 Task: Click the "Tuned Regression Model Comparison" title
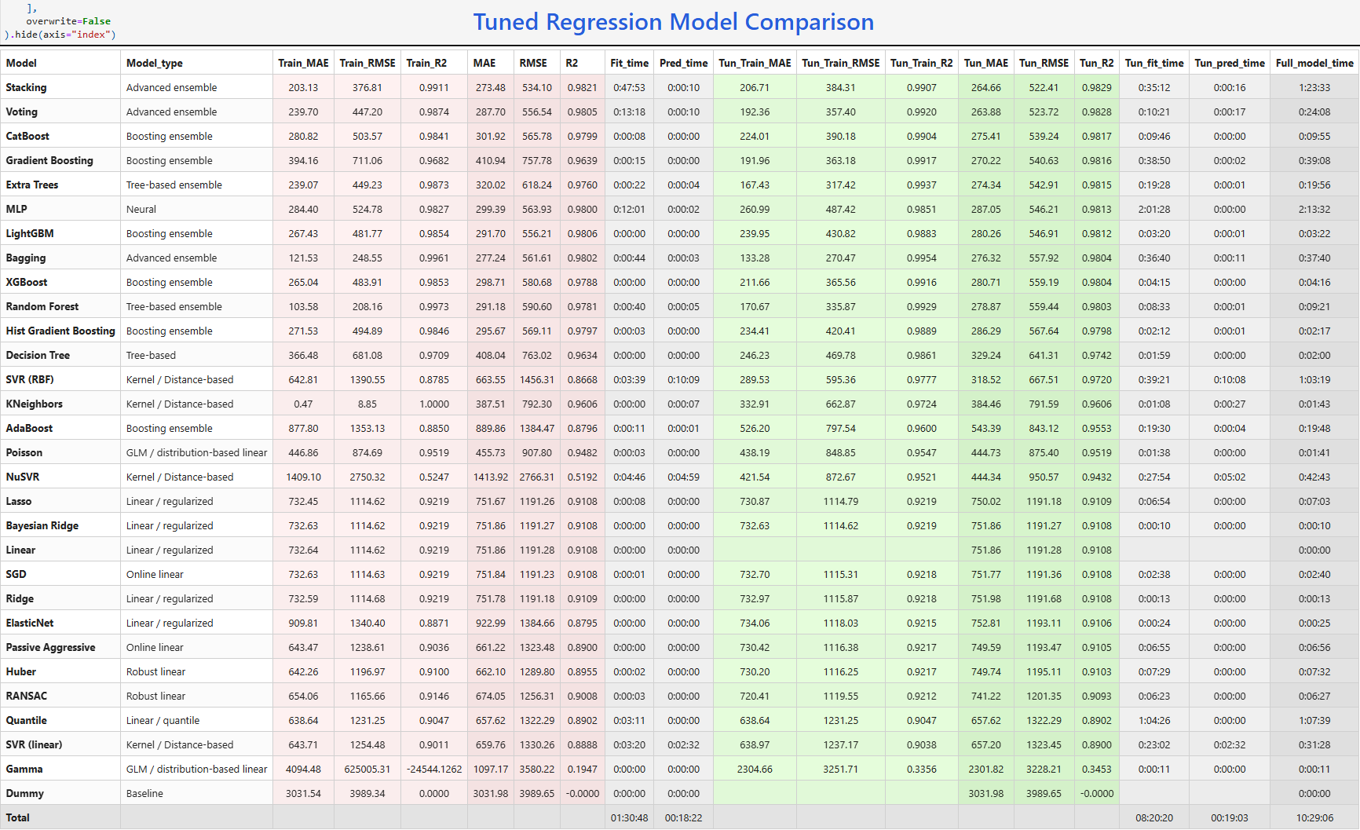[x=673, y=22]
